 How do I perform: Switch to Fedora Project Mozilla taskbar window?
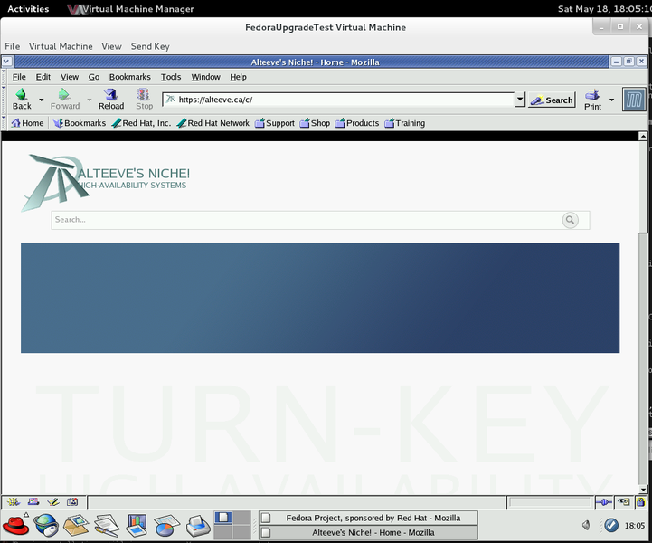(x=368, y=518)
